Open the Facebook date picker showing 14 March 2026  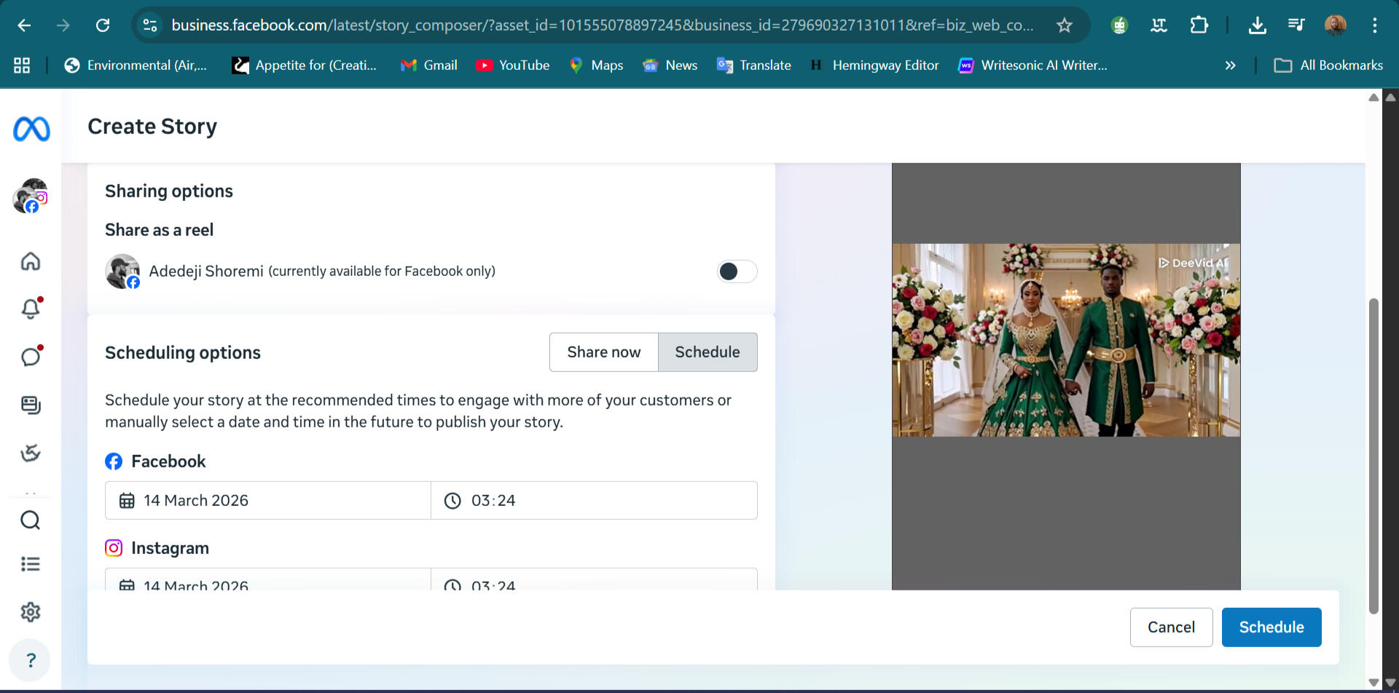point(267,500)
